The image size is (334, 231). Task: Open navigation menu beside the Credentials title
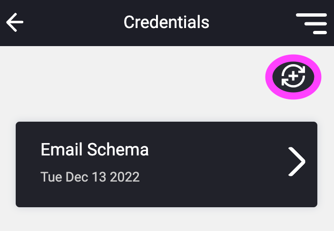311,24
